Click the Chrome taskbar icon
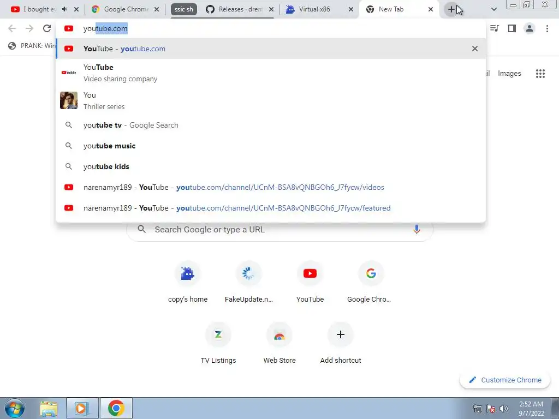The height and width of the screenshot is (419, 559). pos(116,408)
